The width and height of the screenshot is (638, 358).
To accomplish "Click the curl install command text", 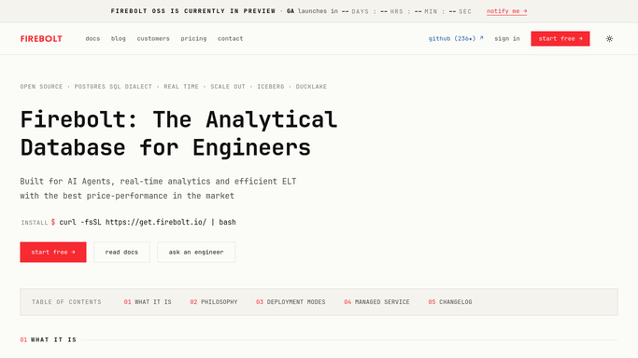I will click(148, 222).
